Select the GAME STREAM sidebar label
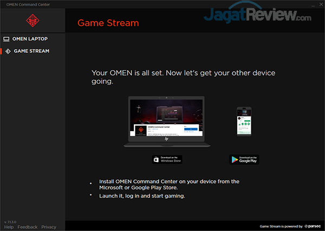The image size is (325, 231). (31, 51)
